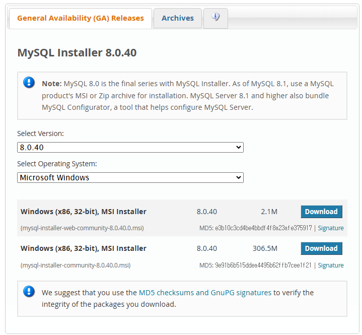Click the MySQL Installer 8.0.40 heading
This screenshot has height=335, width=362.
[x=77, y=52]
